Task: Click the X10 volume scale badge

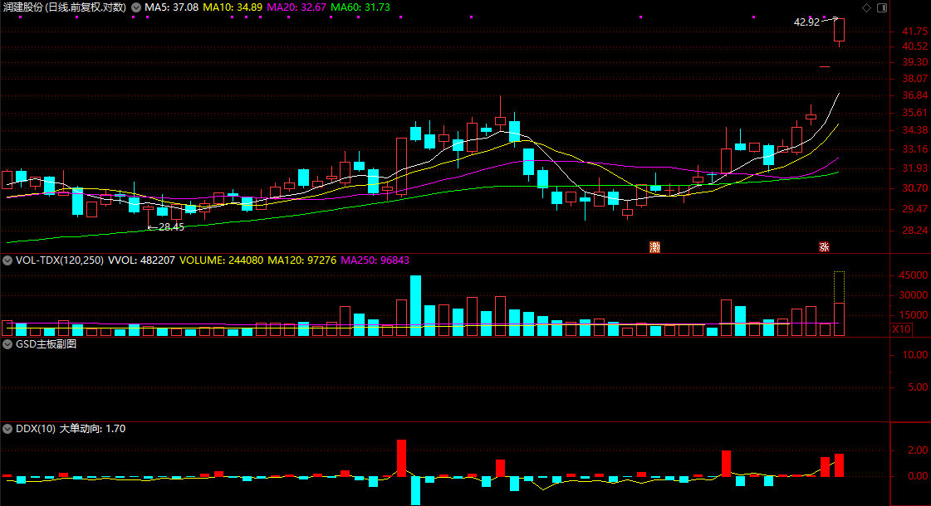Action: [x=901, y=329]
